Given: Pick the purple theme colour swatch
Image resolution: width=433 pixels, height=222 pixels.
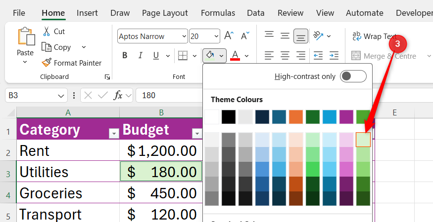Looking at the screenshot, I should [x=346, y=117].
